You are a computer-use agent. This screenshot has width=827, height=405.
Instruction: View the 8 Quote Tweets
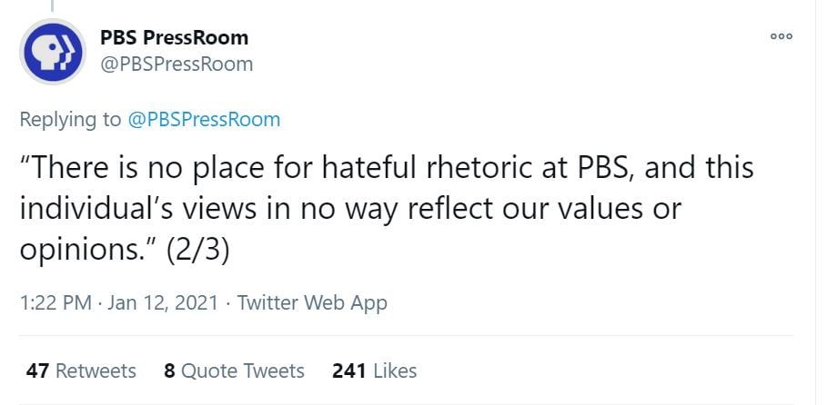234,370
